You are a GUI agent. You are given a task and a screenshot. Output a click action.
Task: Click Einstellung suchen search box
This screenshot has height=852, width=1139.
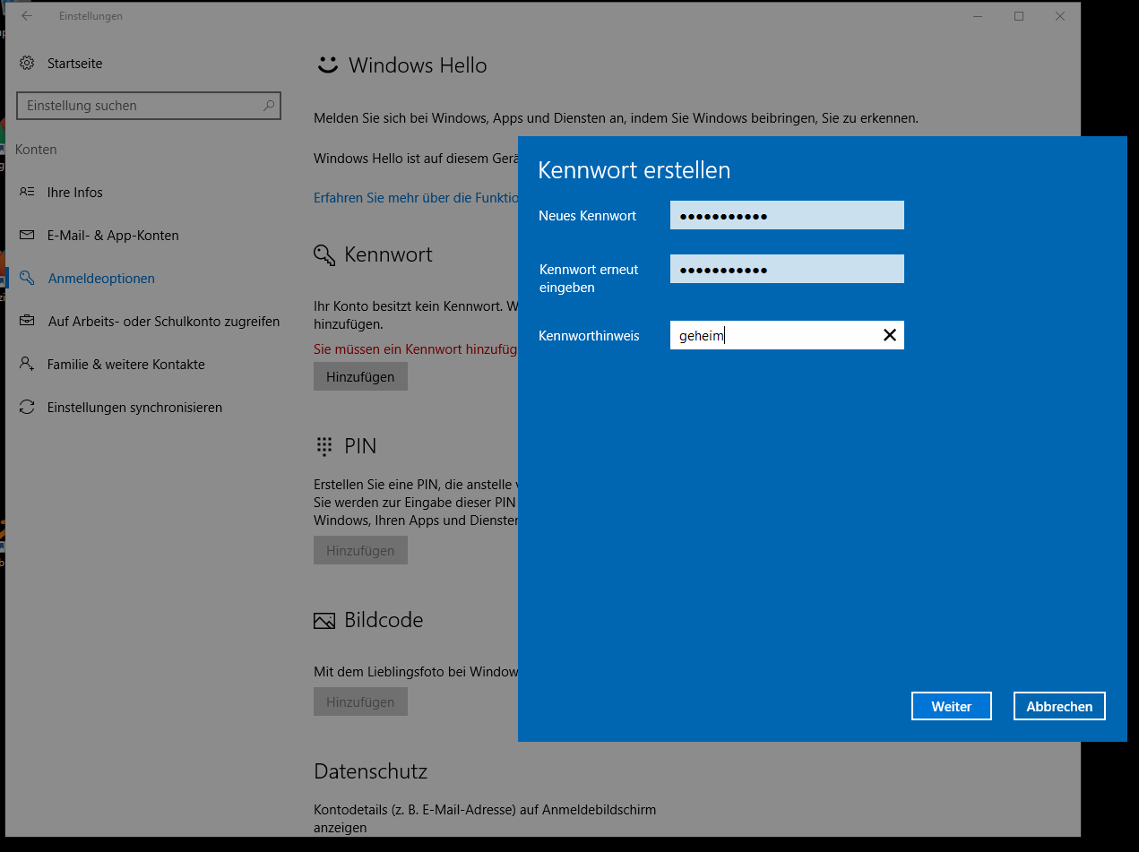[x=149, y=106]
